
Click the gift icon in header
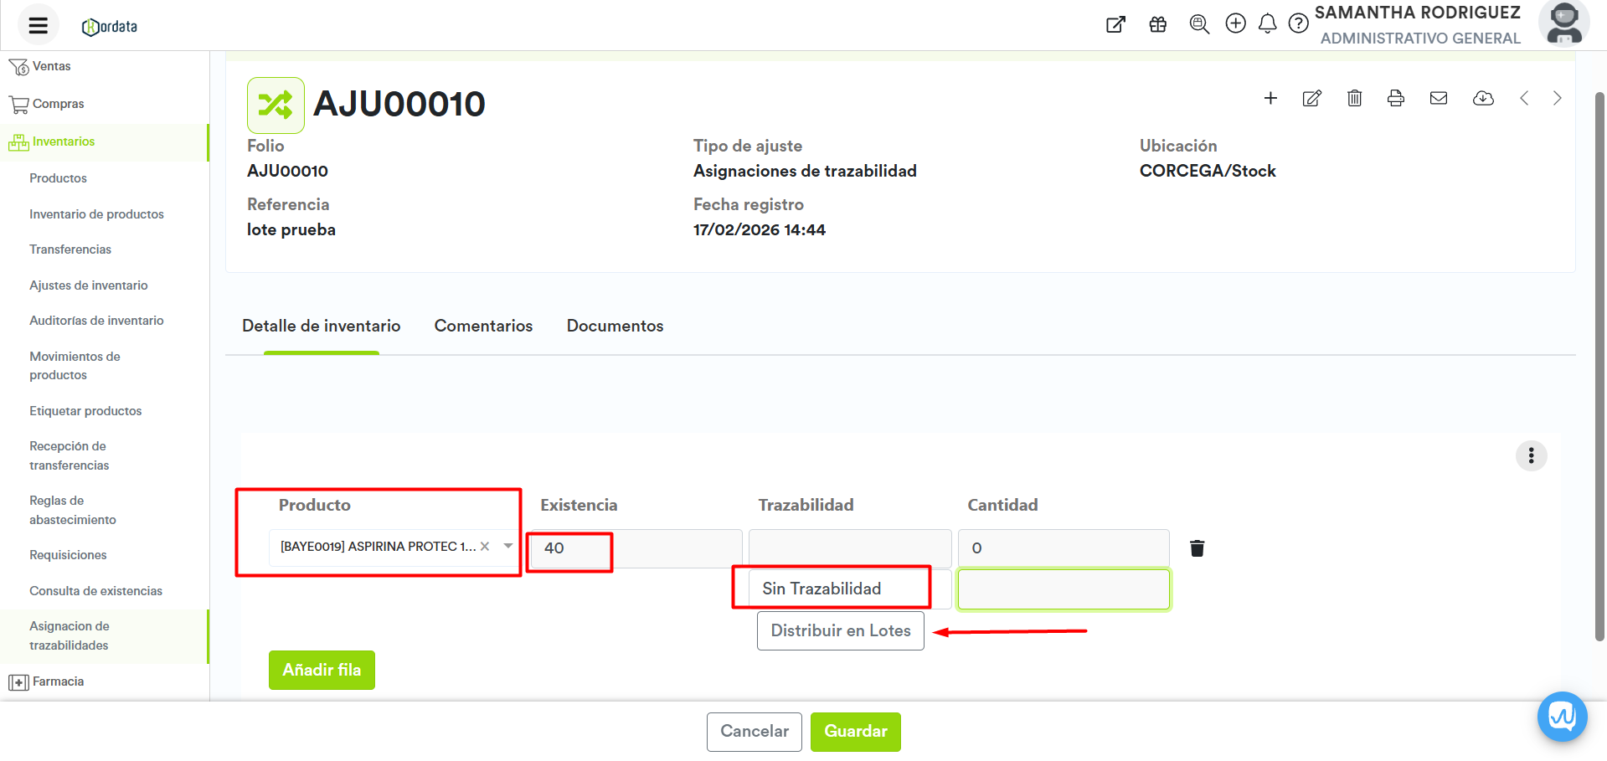pos(1157,24)
